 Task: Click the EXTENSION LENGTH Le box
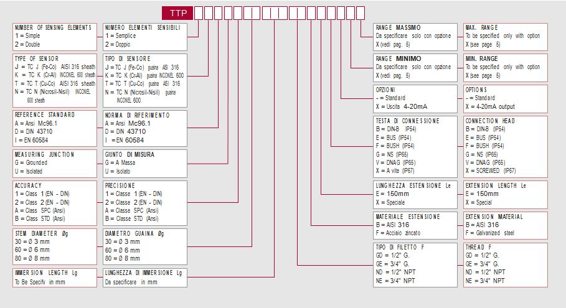505,194
